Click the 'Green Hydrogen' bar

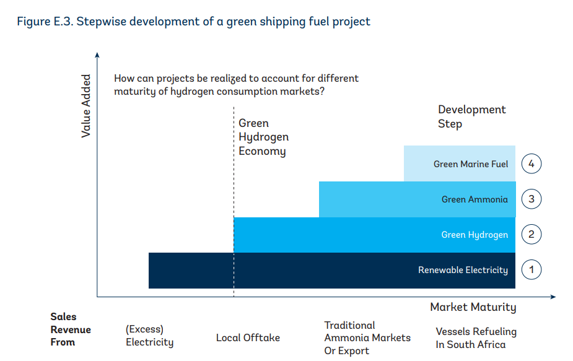click(x=375, y=235)
